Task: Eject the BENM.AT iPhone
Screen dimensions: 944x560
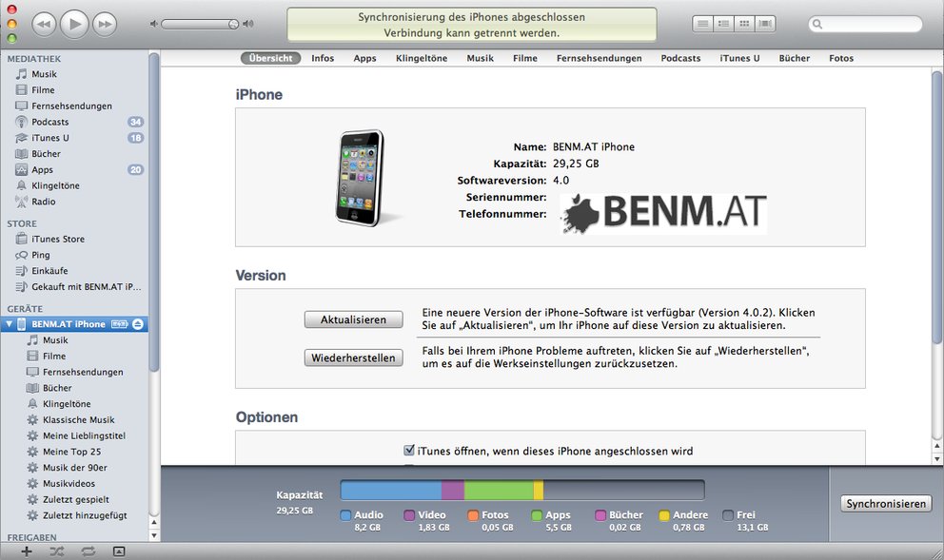Action: [x=138, y=324]
